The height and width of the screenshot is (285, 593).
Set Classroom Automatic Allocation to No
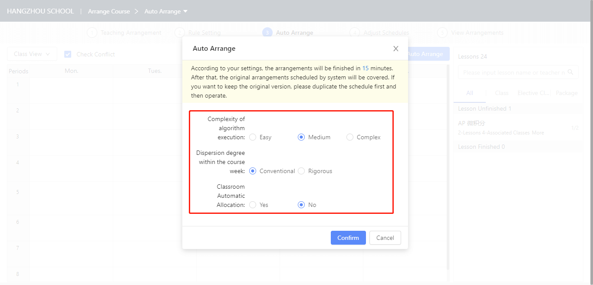click(301, 205)
